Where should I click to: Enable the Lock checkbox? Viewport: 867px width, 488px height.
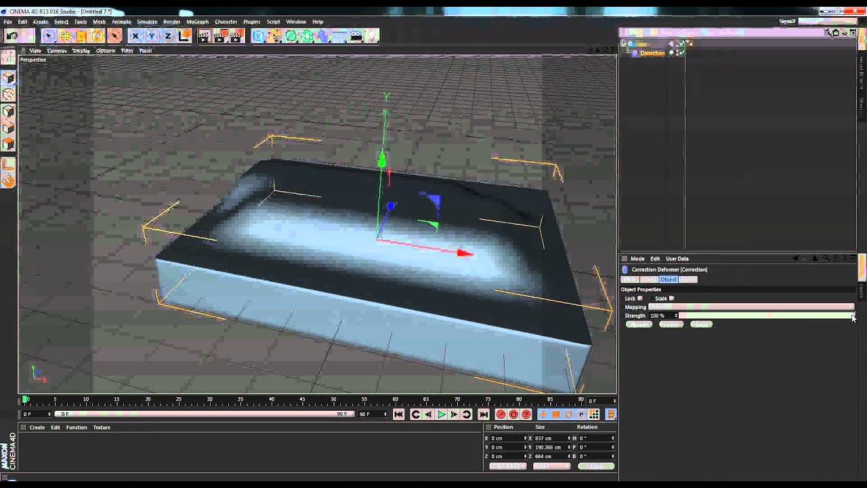640,298
